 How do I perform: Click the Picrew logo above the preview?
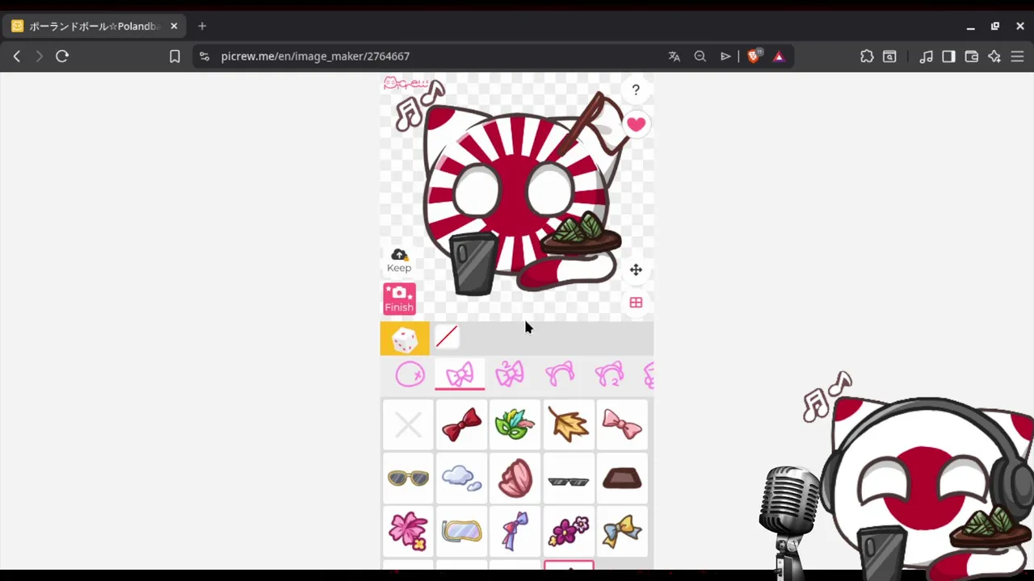click(406, 82)
